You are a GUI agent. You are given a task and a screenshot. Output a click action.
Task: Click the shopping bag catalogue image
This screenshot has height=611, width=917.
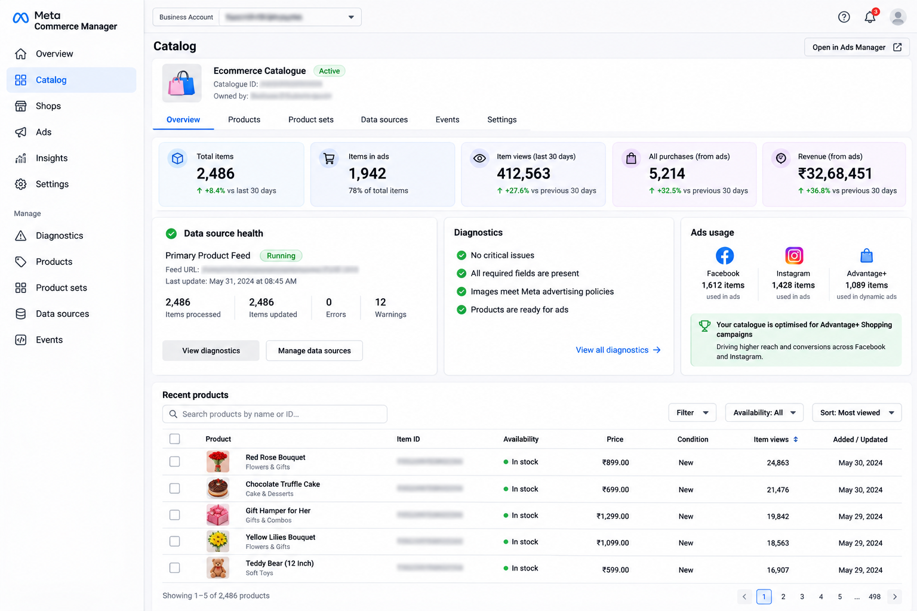[181, 83]
